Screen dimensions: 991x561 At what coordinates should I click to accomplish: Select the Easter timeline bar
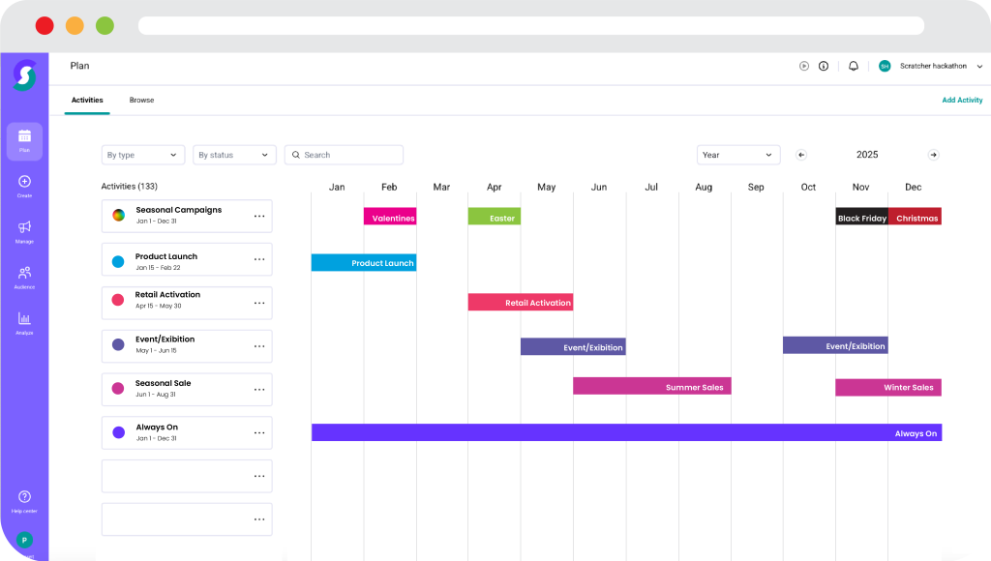click(495, 216)
